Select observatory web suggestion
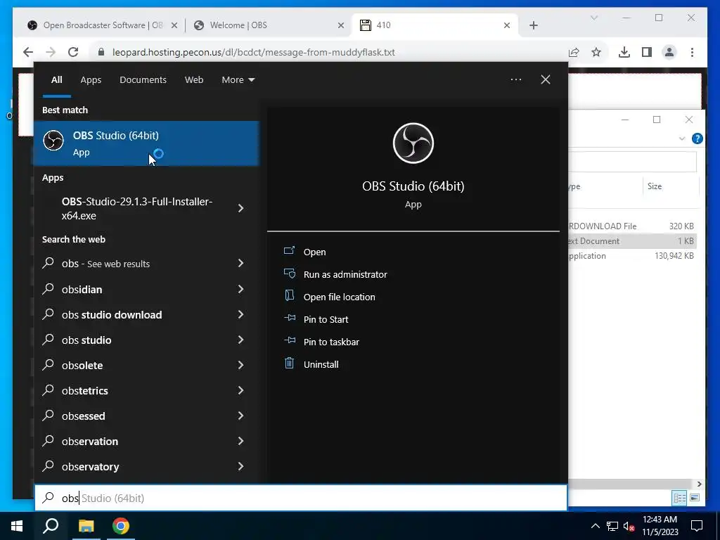The image size is (720, 540). tap(146, 466)
